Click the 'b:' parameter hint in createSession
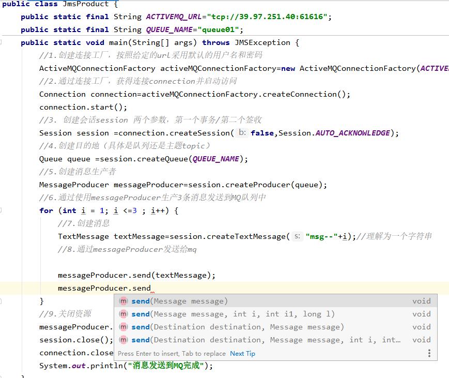The image size is (449, 378). pos(242,133)
